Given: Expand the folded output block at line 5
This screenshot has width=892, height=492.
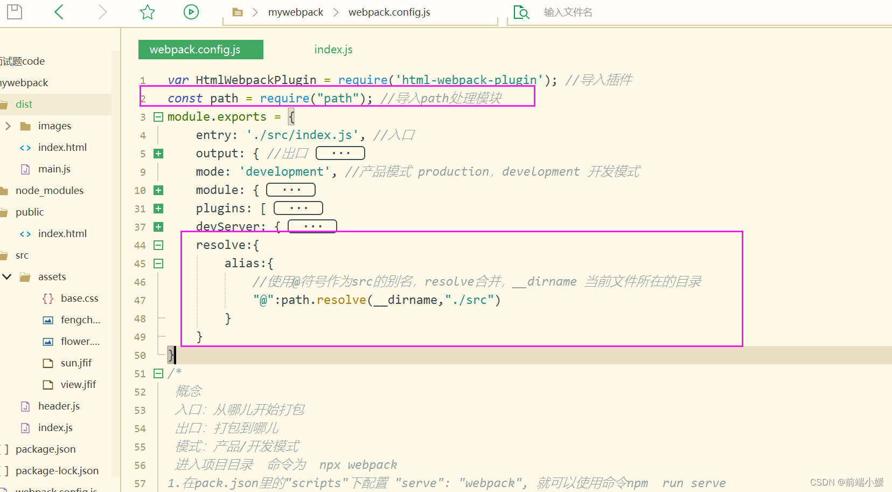Looking at the screenshot, I should coord(158,154).
